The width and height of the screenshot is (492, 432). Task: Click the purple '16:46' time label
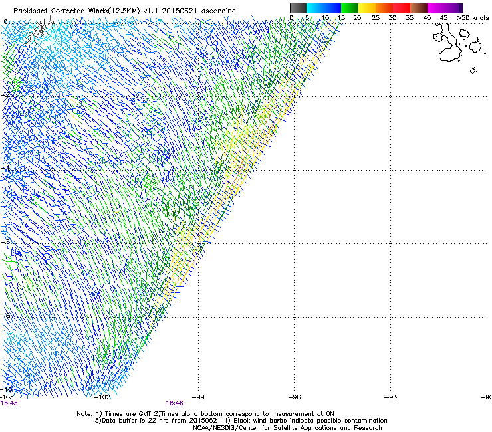[174, 403]
